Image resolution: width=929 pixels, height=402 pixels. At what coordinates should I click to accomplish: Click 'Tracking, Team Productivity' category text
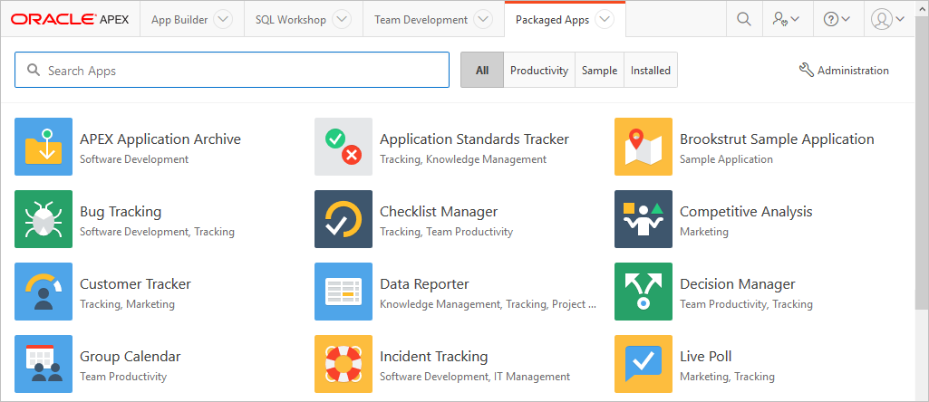(x=446, y=232)
